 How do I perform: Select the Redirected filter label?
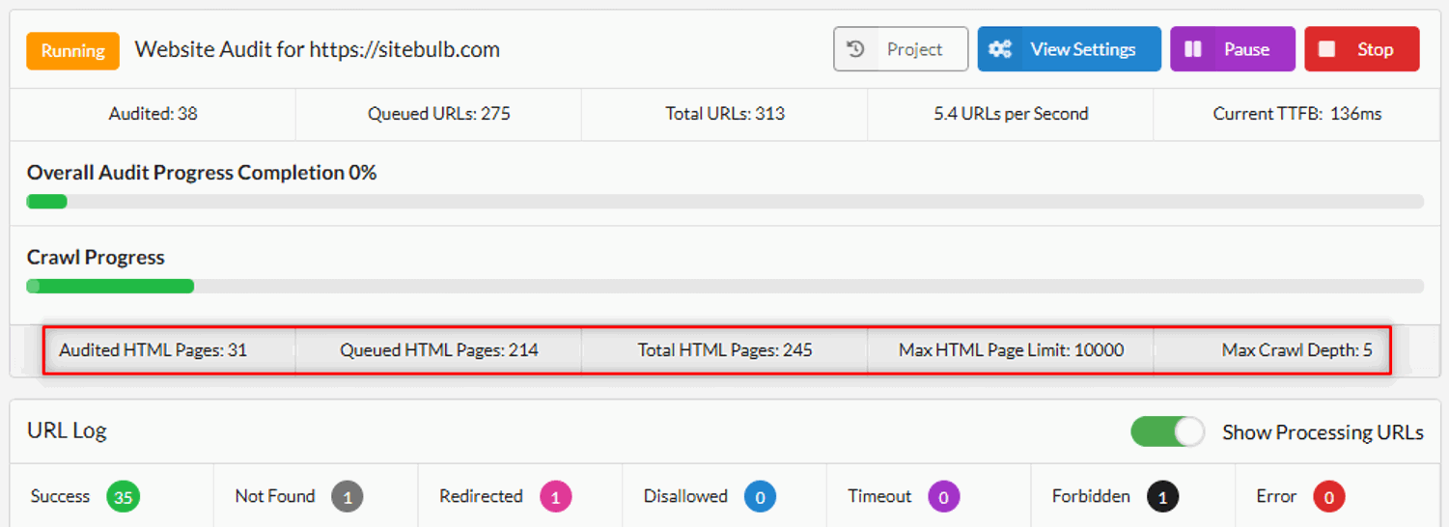coord(481,497)
